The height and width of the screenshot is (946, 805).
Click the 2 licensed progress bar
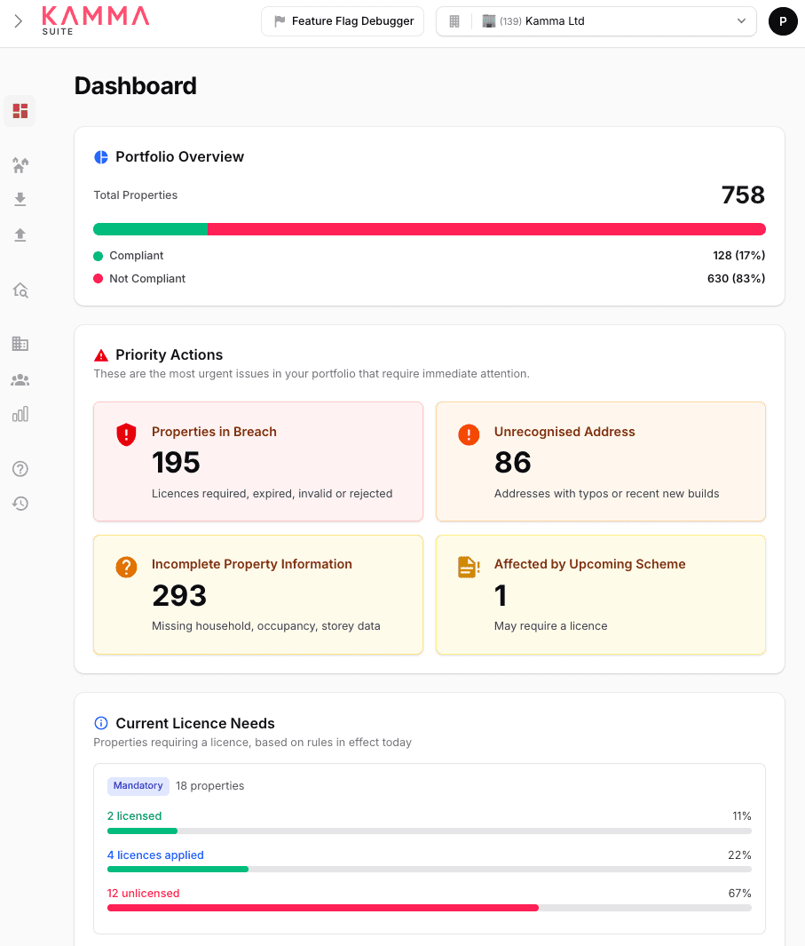click(430, 831)
